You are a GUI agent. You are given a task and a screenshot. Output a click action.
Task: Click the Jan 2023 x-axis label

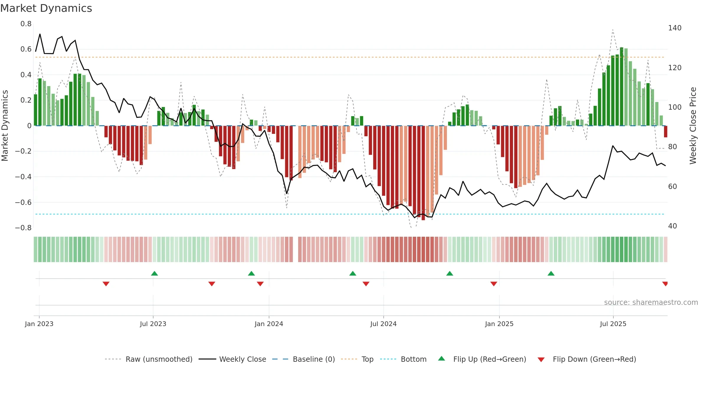click(x=39, y=324)
